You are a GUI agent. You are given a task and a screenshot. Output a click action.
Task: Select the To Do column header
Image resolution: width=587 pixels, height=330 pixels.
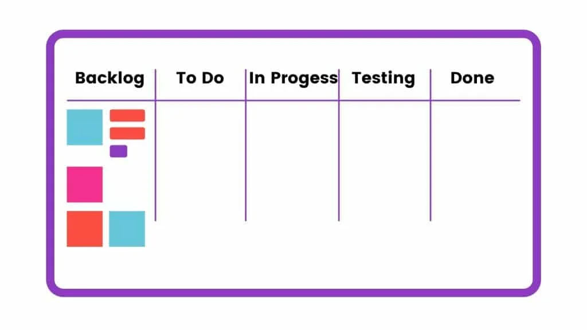coord(200,78)
